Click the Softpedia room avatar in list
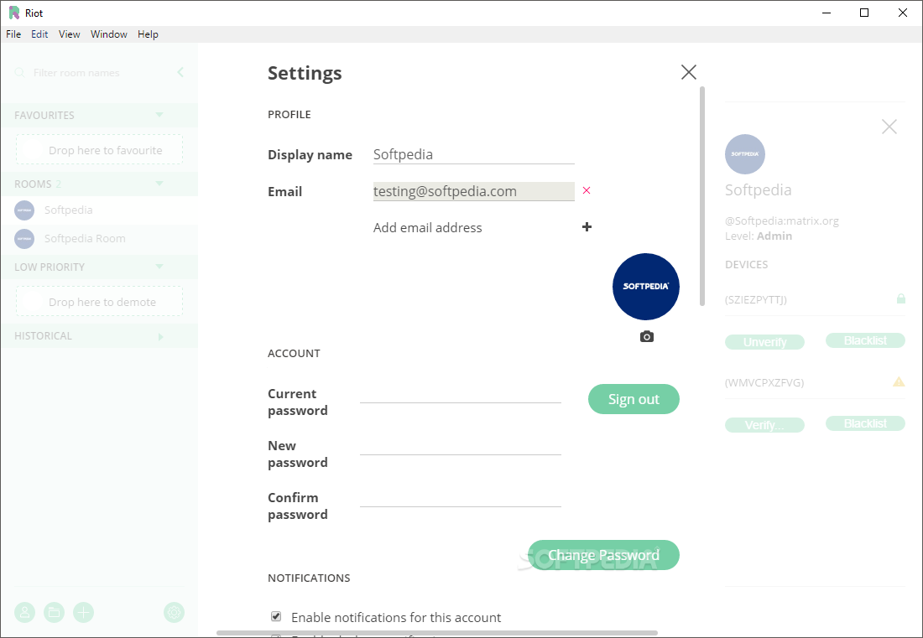The width and height of the screenshot is (923, 638). pyautogui.click(x=24, y=210)
